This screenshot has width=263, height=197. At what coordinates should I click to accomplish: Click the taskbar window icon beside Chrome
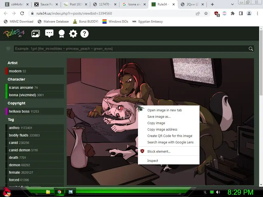[71, 192]
